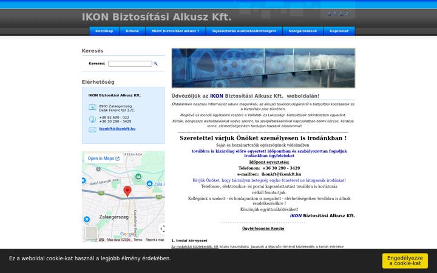Click Szeretettel várjuk Önöket heading
The height and width of the screenshot is (273, 437).
[263, 138]
